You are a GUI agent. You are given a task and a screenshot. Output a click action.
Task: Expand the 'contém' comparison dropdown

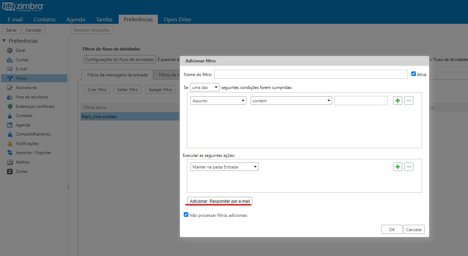tap(291, 101)
